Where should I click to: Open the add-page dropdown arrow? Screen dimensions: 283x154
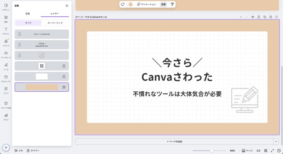click(276, 142)
